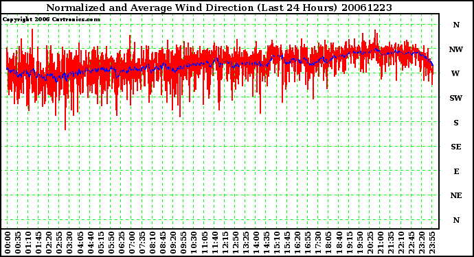Screen dimensions: 474x257
Task: Click the 08:45 time label
Action: [x=163, y=243]
